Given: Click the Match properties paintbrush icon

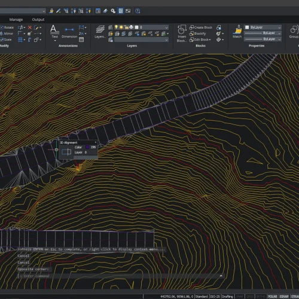Looking at the screenshot, I should click(237, 29).
